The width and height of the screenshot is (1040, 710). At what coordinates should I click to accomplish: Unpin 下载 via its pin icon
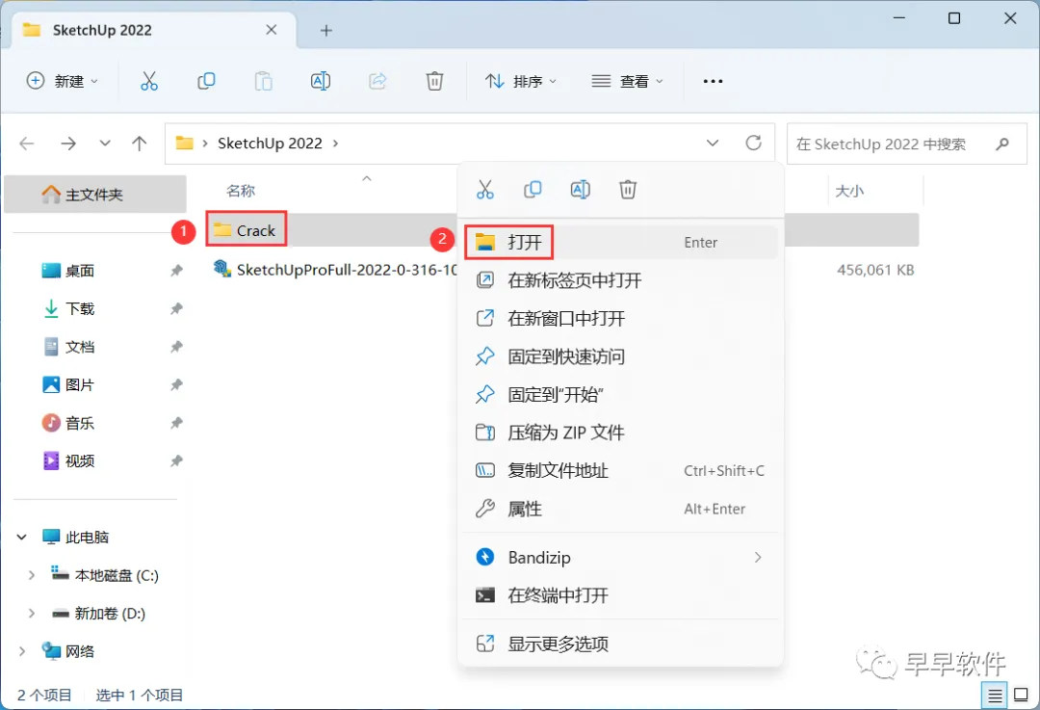click(176, 308)
